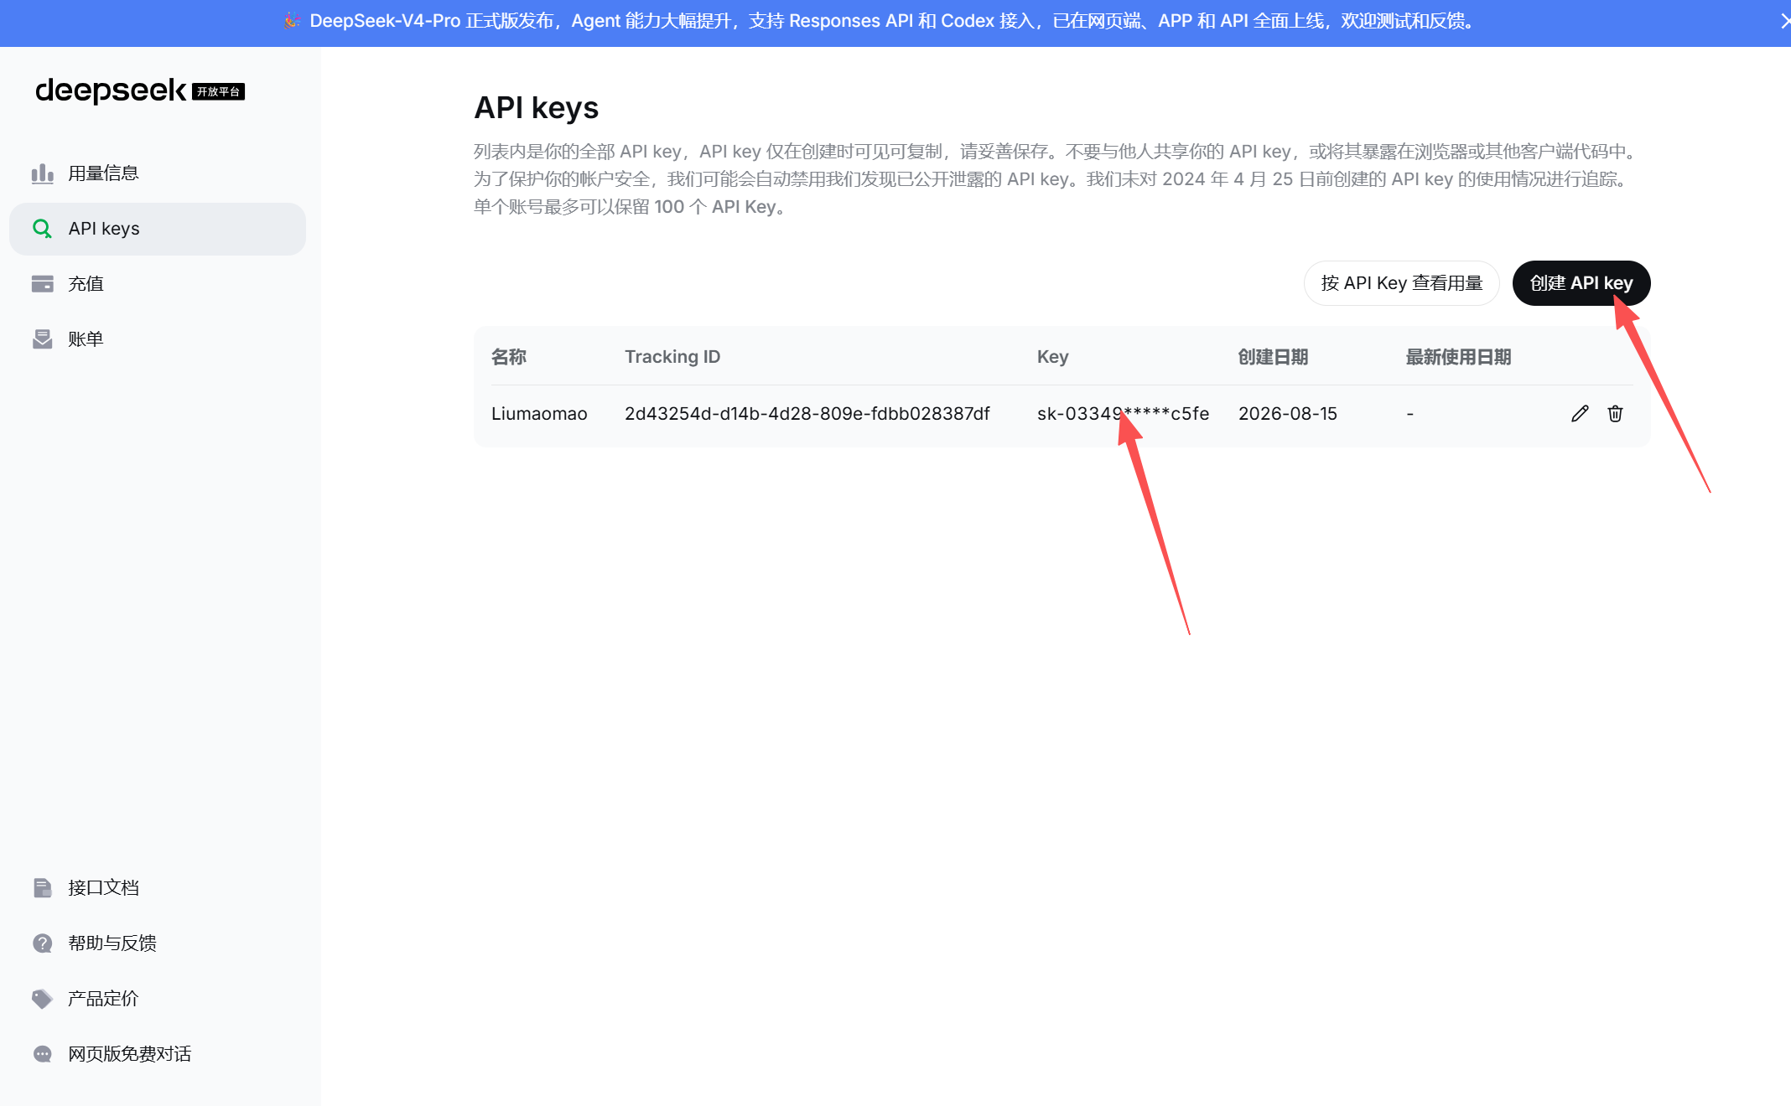The width and height of the screenshot is (1791, 1106).
Task: Click the 创建日期 column header
Action: click(x=1273, y=357)
